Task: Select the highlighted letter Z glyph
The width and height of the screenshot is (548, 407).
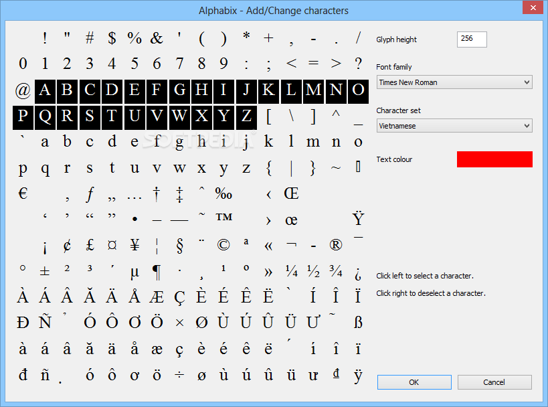Action: pyautogui.click(x=246, y=117)
